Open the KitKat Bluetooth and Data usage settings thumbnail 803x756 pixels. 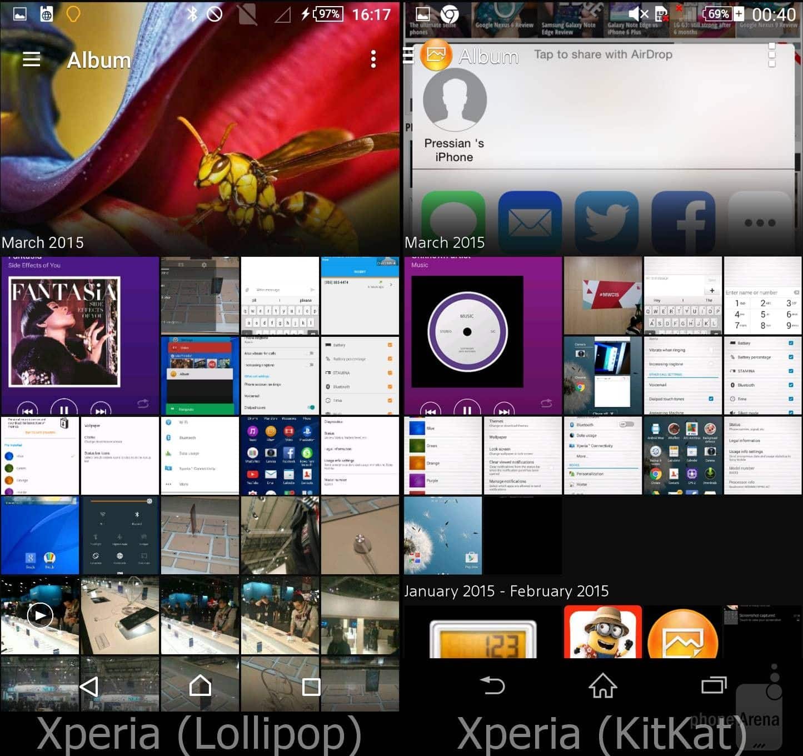coord(603,456)
